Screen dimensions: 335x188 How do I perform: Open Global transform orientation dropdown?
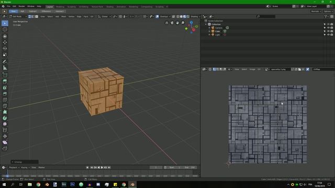tap(105, 16)
